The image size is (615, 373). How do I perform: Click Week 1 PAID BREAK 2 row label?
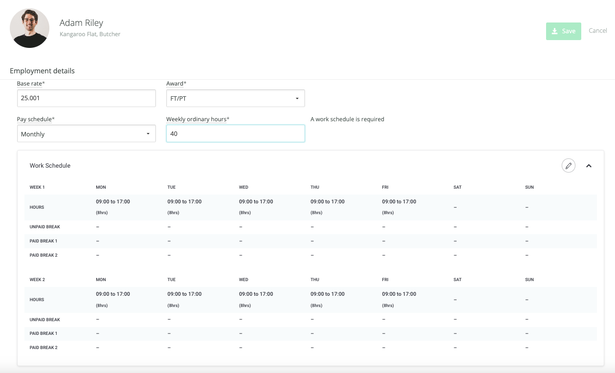click(x=44, y=255)
